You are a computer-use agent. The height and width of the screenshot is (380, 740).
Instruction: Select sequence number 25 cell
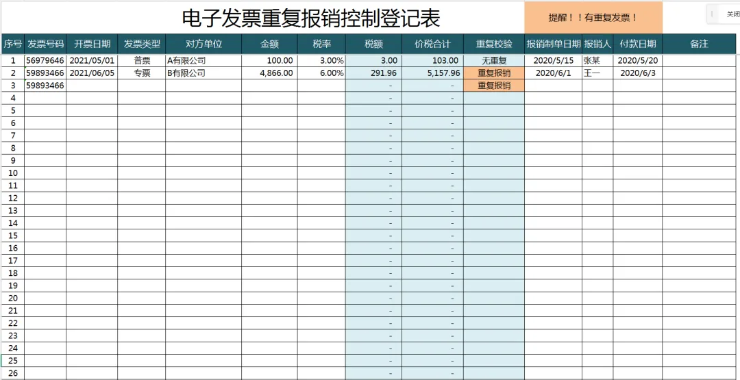(13, 361)
